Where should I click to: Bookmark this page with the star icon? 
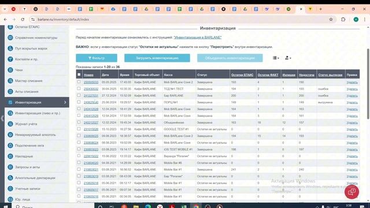pos(331,20)
